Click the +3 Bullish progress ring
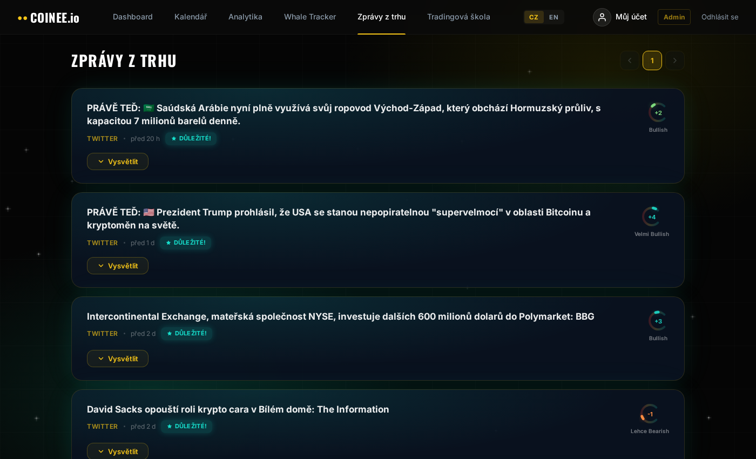 pos(657,320)
